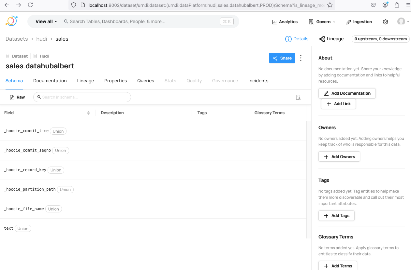The width and height of the screenshot is (411, 270).
Task: Click the three-dot more options menu
Action: pyautogui.click(x=301, y=58)
